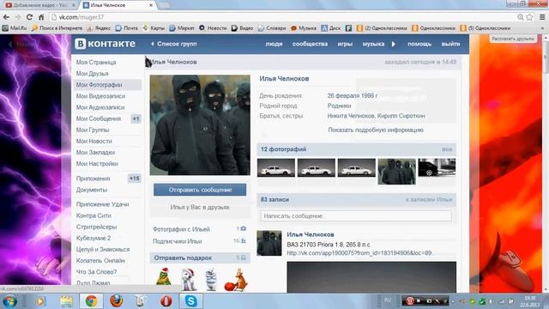Open сообщества in the VK header

pyautogui.click(x=310, y=44)
